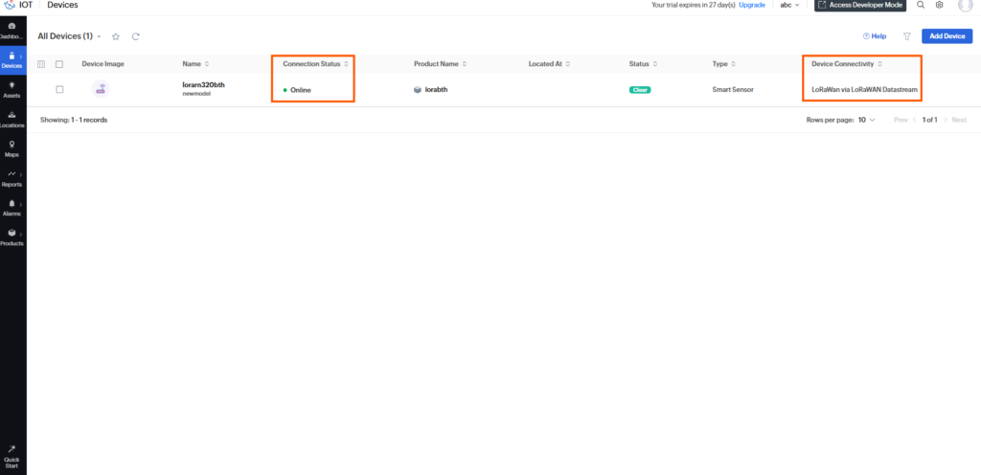Screen dimensions: 981x475
Task: Open the Rows per page dropdown
Action: [x=866, y=120]
